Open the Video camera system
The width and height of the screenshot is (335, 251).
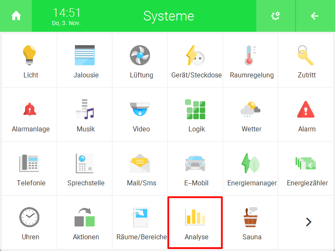pos(140,115)
